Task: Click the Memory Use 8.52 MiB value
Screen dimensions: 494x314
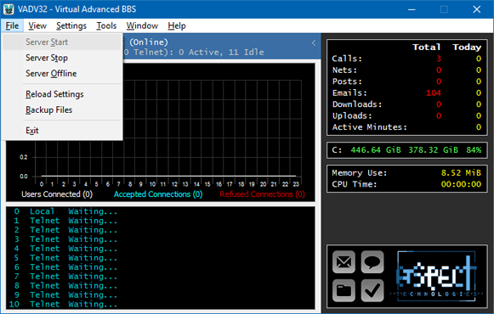Action: tap(461, 173)
